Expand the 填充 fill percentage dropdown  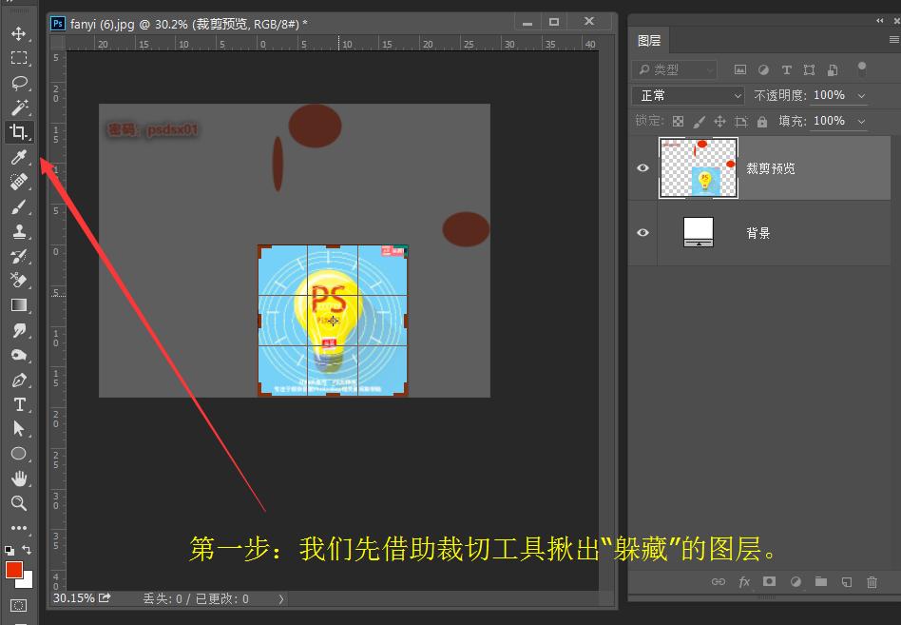pos(860,121)
